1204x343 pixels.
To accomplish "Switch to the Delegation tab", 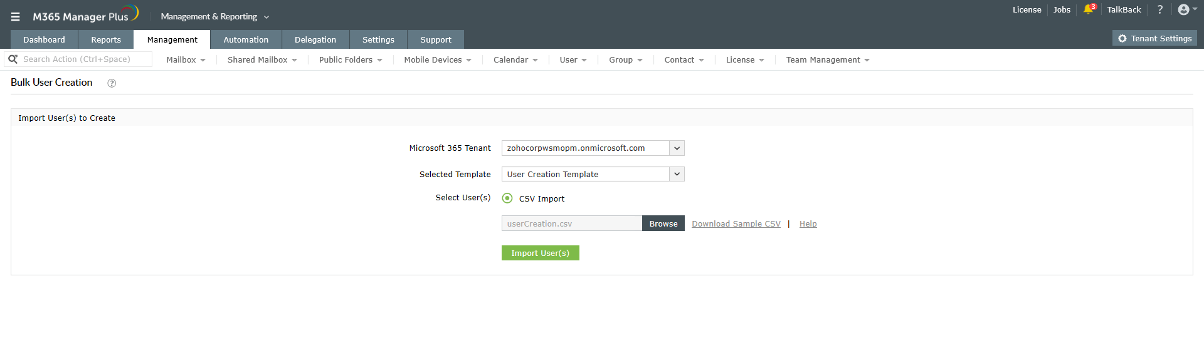I will pos(315,39).
